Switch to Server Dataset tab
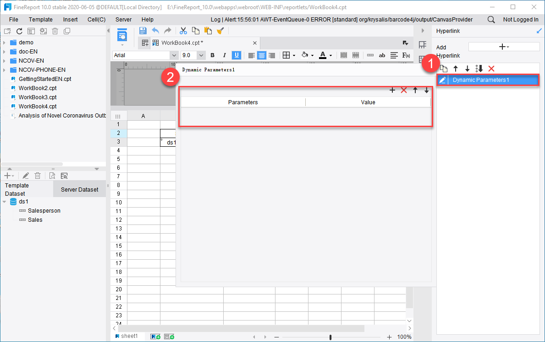 (80, 189)
